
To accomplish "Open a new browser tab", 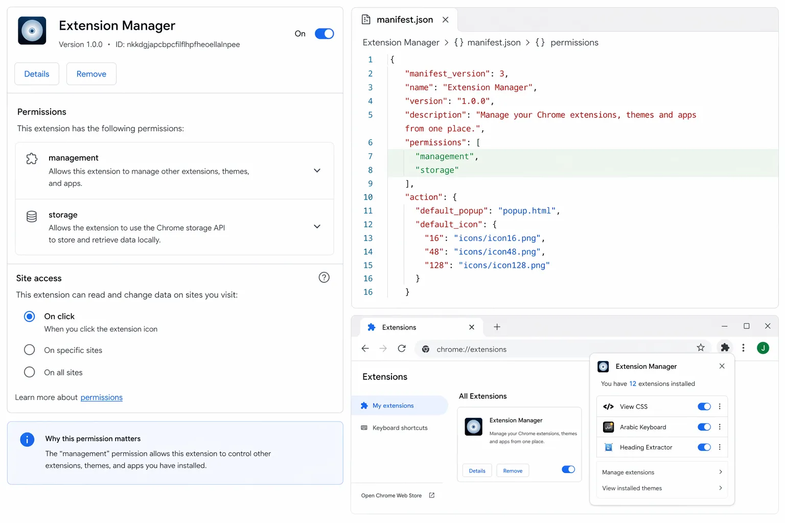I will pos(497,327).
